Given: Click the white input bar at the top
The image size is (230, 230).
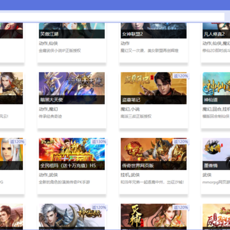Looking at the screenshot, I should [x=112, y=17].
